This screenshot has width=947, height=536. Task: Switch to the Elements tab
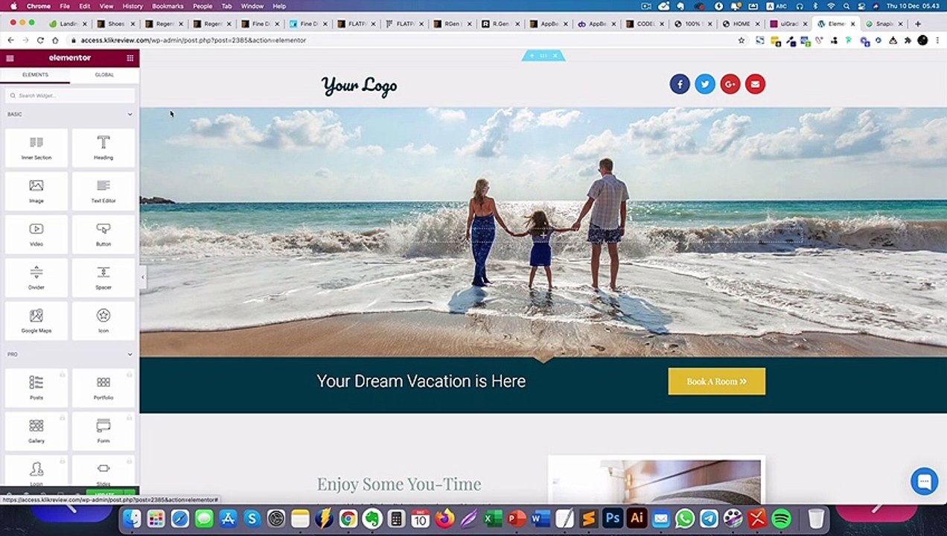click(x=35, y=74)
